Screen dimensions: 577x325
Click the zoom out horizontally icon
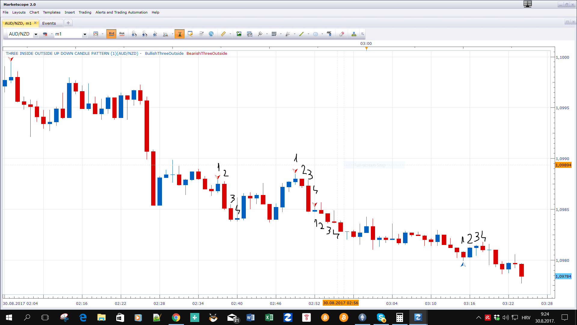(x=145, y=34)
